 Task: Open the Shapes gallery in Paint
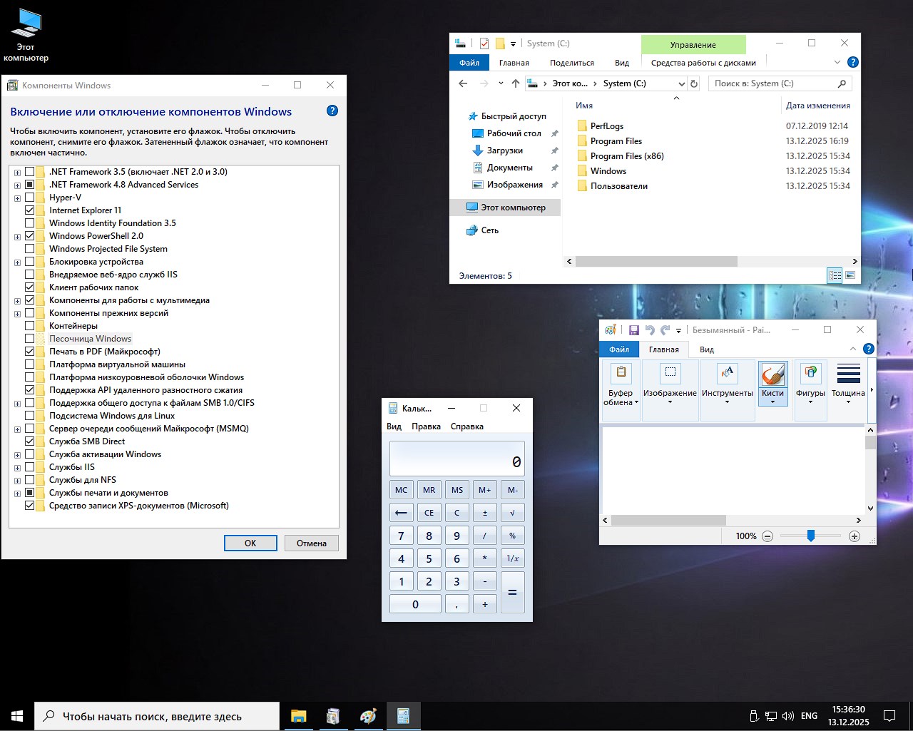[810, 382]
